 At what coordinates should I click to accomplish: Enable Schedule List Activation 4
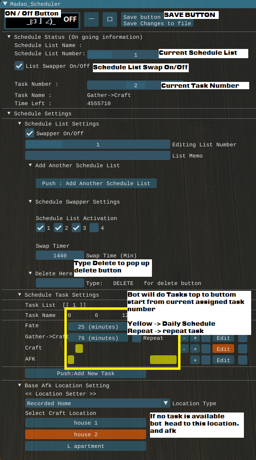click(x=94, y=228)
